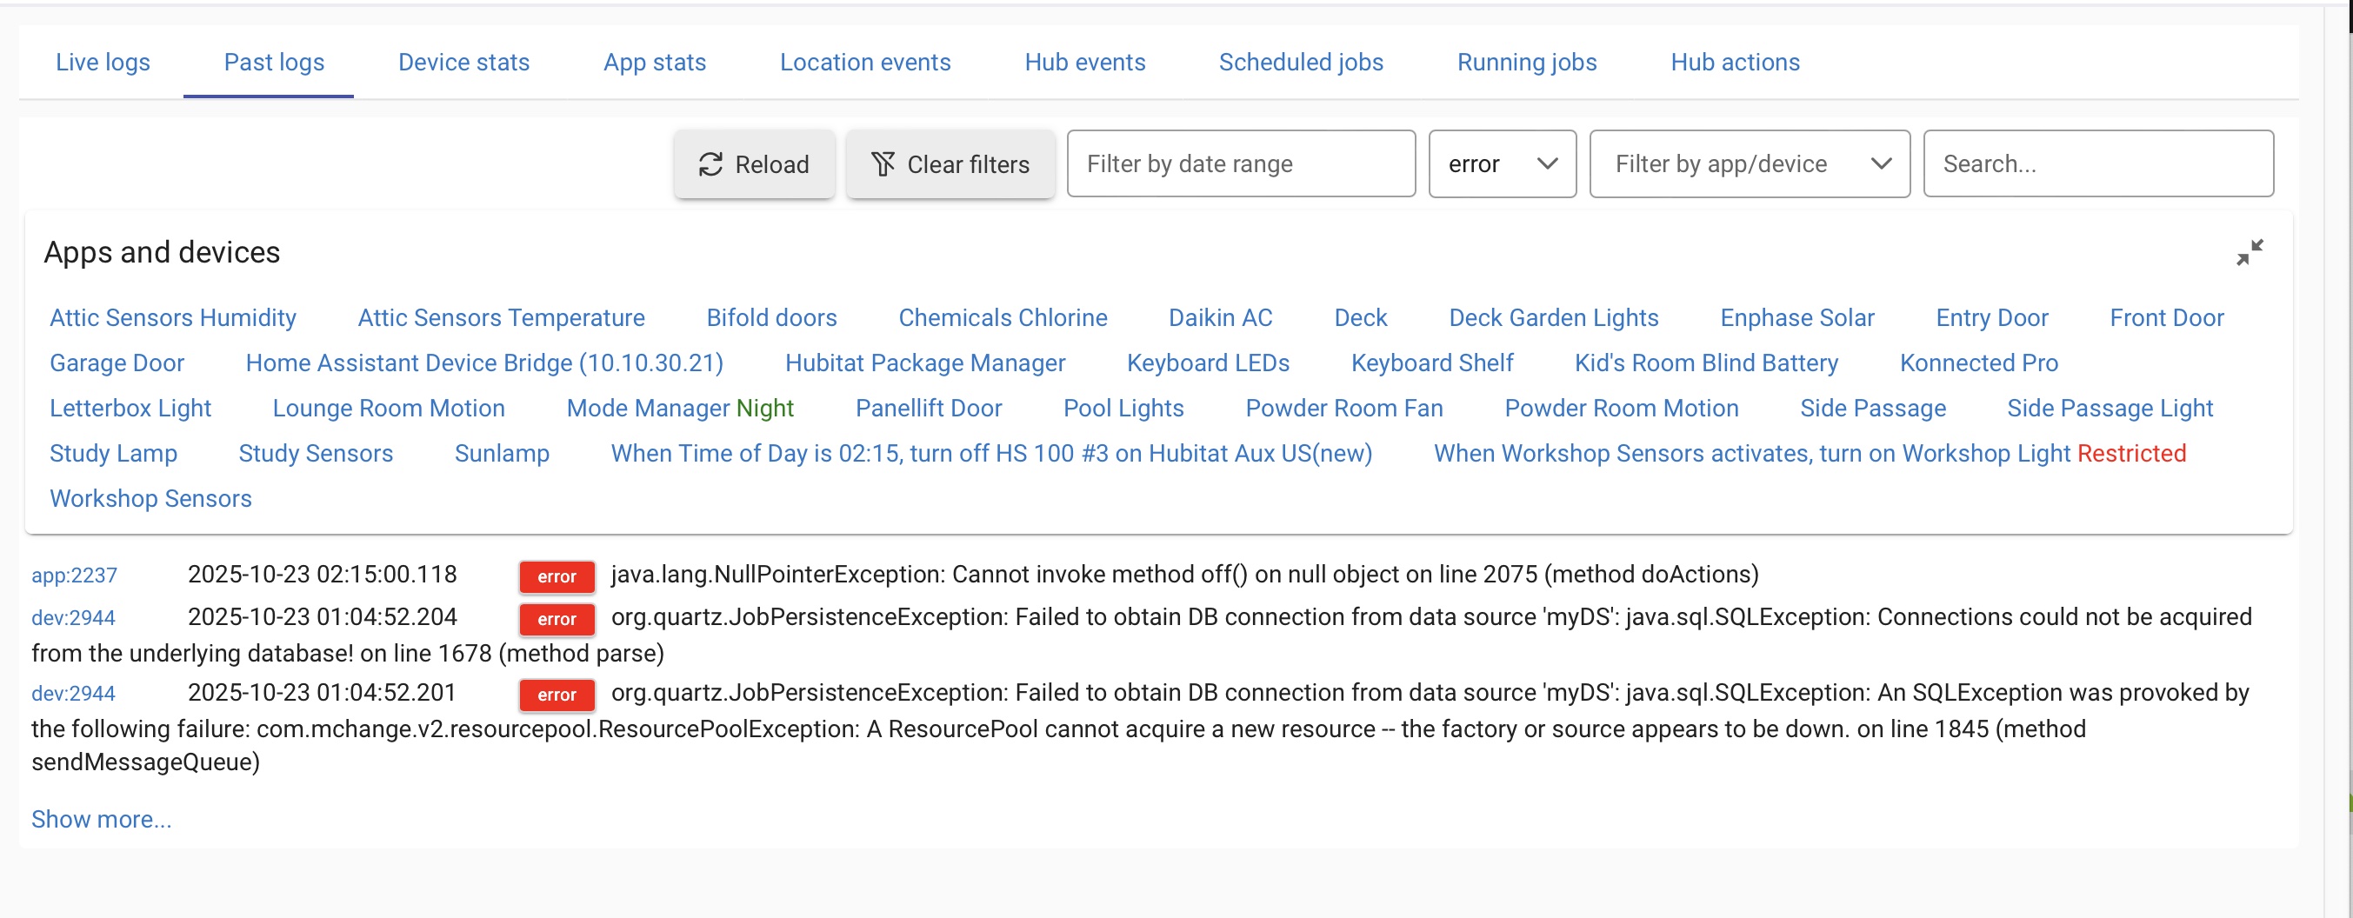Viewport: 2353px width, 918px height.
Task: Focus the Filter by date range field
Action: click(1241, 164)
